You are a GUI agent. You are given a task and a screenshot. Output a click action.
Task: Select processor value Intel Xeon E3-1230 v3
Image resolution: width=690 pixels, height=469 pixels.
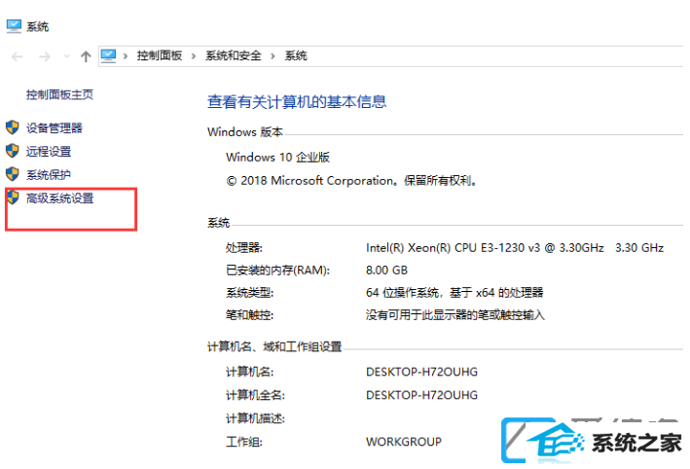pos(515,248)
